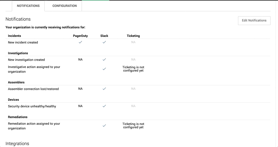Click the 'Security device unhealthy/healthy' row label
Viewport: 278px width, 147px height.
click(32, 106)
